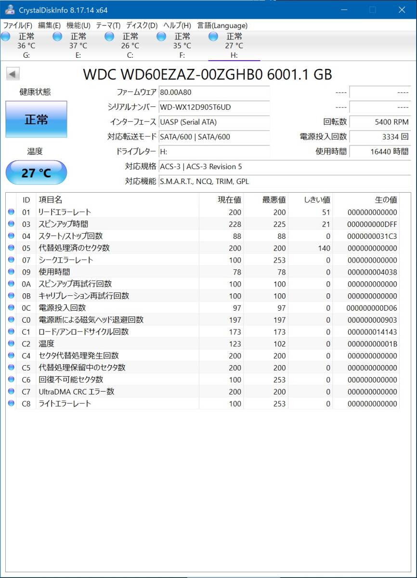Select drive G: status orb
The height and width of the screenshot is (578, 417).
tap(5, 36)
